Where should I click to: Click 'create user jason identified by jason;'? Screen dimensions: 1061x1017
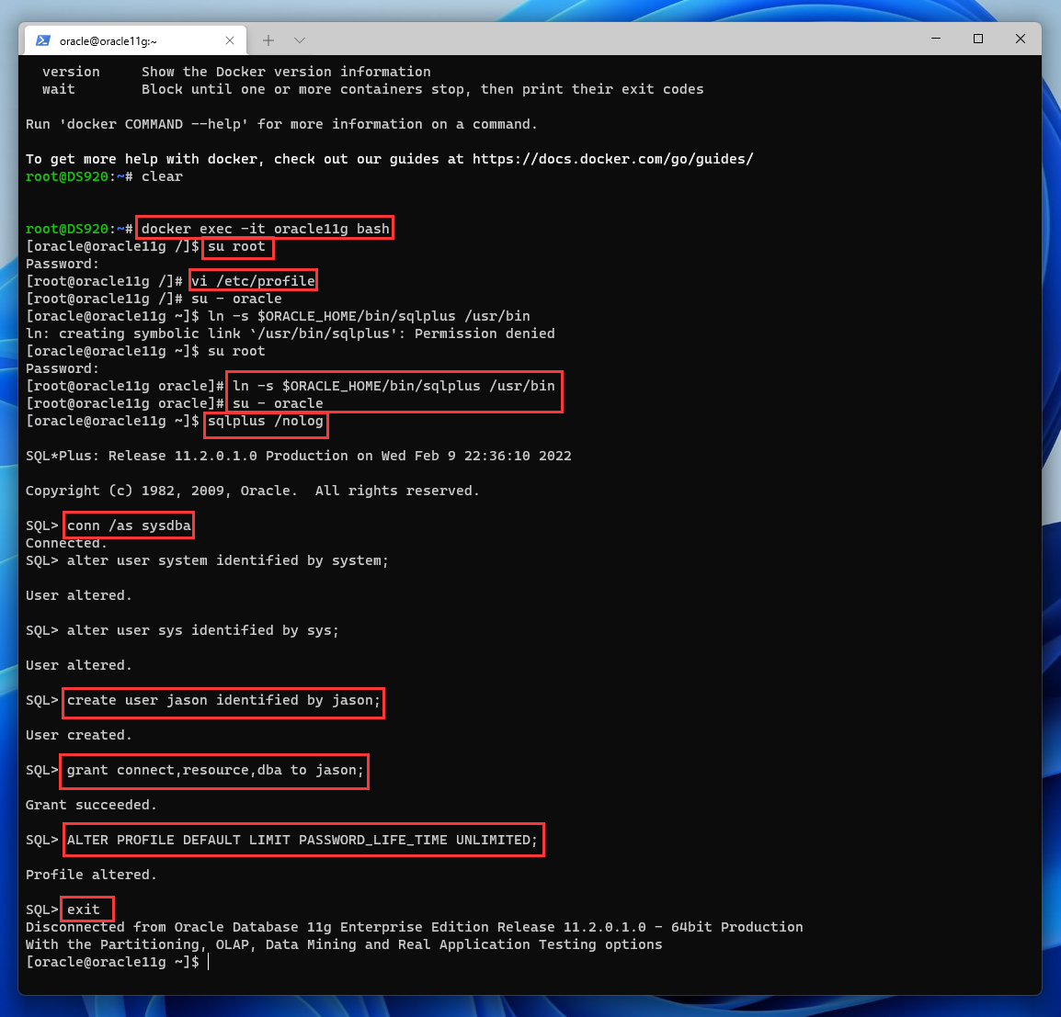(x=223, y=700)
